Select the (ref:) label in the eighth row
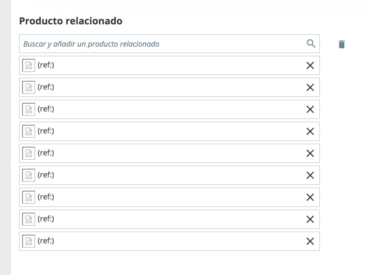Screen dimensions: 370x275 46,219
